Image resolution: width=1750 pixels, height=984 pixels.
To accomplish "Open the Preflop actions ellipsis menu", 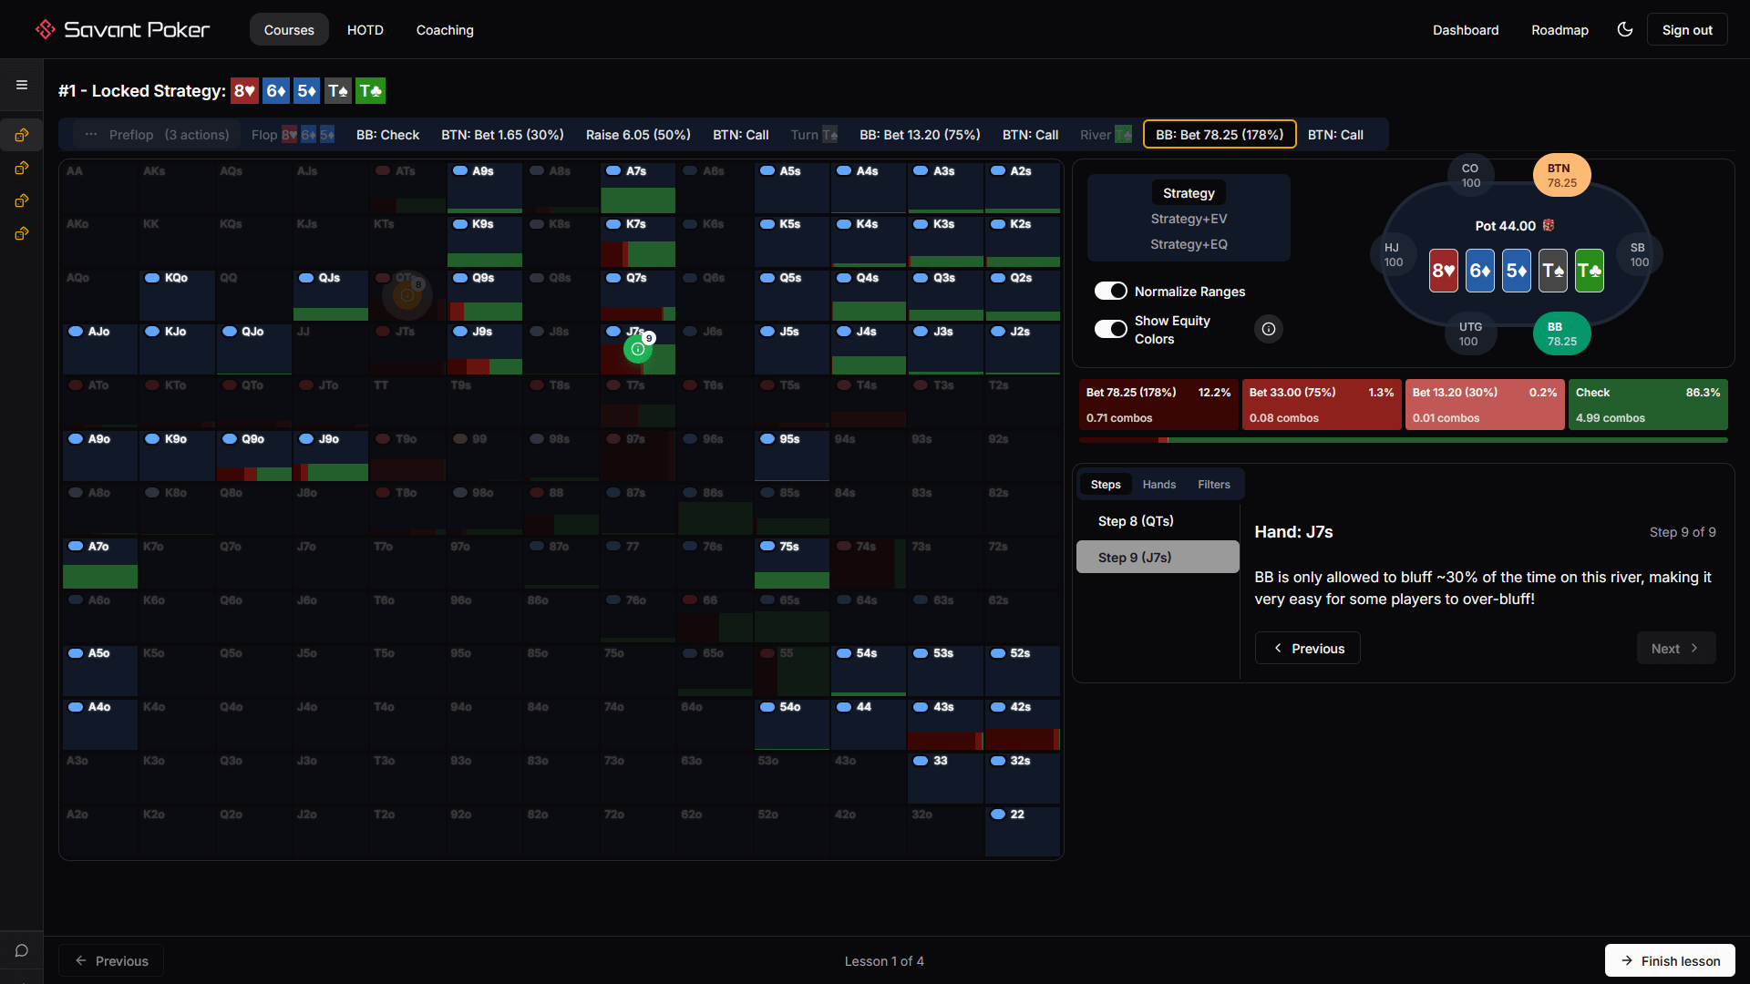I will click(x=90, y=134).
